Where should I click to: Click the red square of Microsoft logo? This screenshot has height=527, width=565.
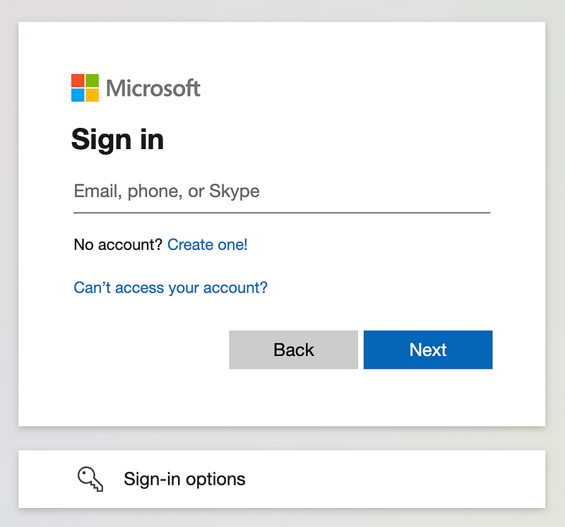coord(78,81)
